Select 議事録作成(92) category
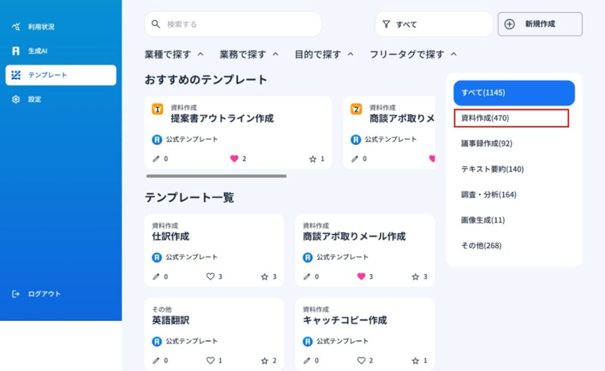 point(487,144)
